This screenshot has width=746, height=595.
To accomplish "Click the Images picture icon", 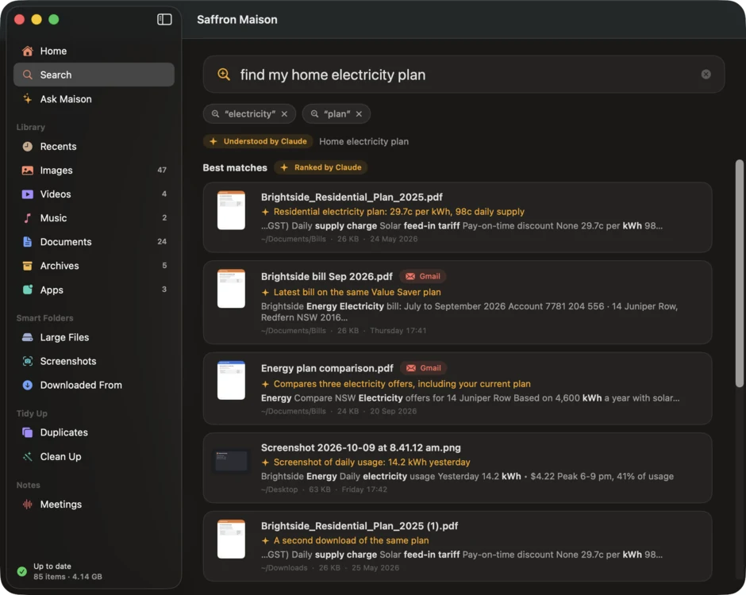I will [28, 171].
